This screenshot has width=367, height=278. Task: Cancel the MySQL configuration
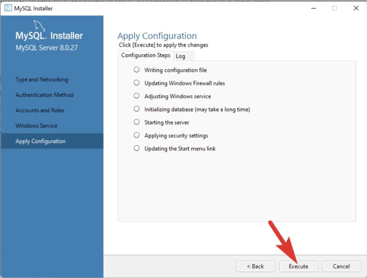click(341, 266)
